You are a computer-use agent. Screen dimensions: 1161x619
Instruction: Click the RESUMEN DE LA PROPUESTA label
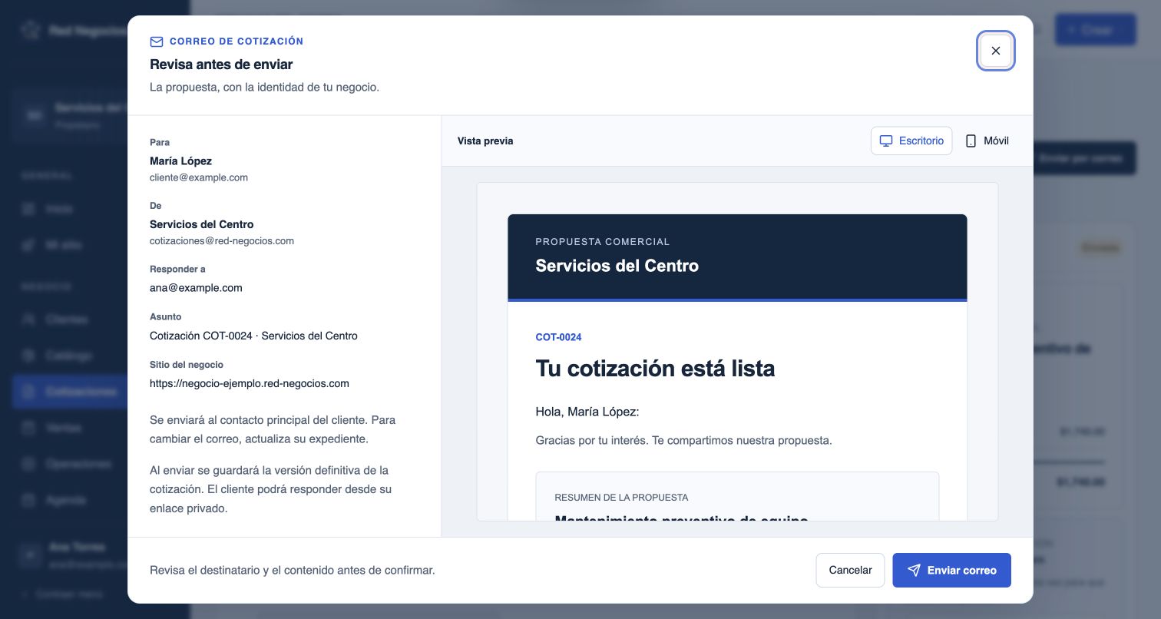point(621,498)
